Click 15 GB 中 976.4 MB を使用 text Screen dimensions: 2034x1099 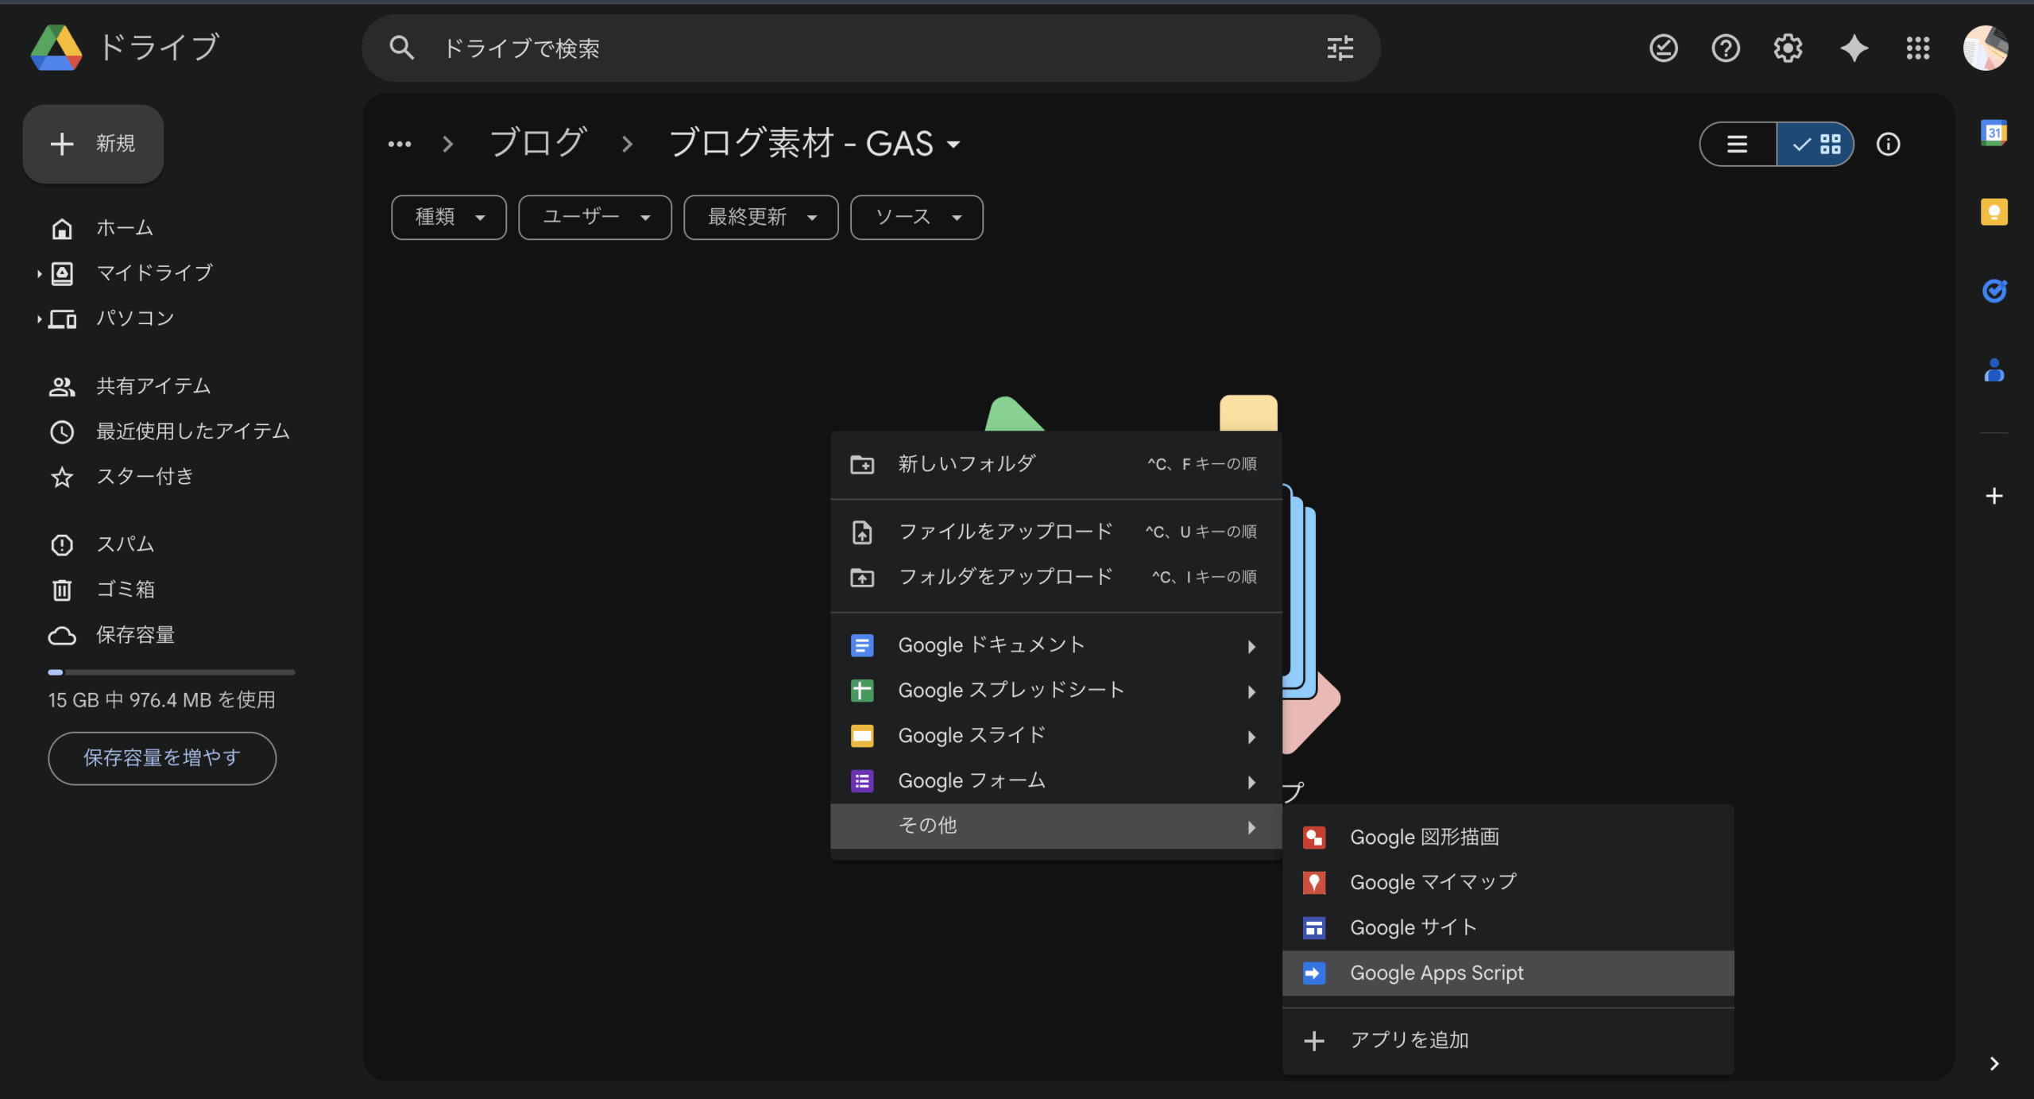162,701
